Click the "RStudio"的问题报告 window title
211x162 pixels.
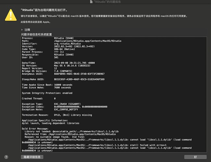click(107, 2)
